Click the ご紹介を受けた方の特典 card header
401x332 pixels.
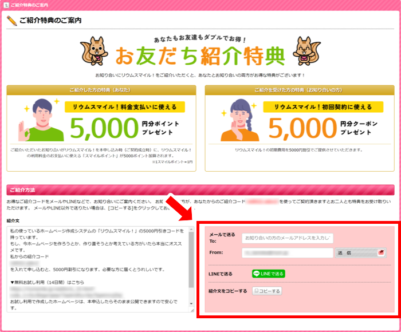tap(300, 90)
